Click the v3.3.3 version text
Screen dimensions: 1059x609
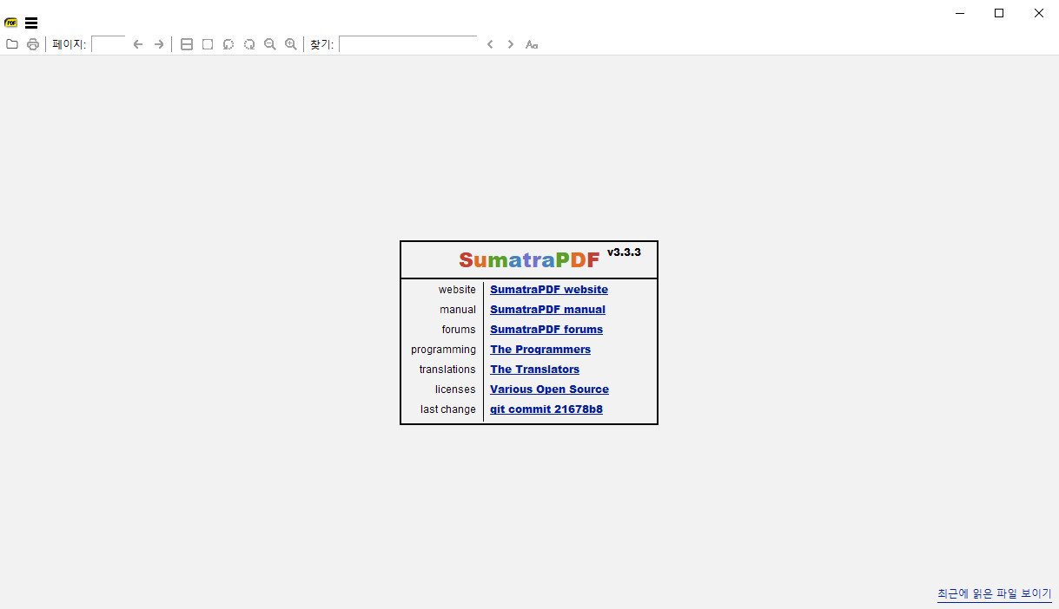pyautogui.click(x=624, y=252)
